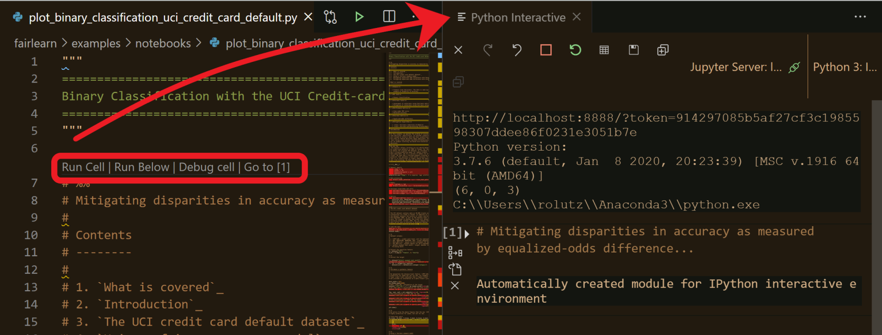The width and height of the screenshot is (882, 335).
Task: Close the plot_binary_classification_uci_credit_card_default.py tab
Action: click(308, 17)
